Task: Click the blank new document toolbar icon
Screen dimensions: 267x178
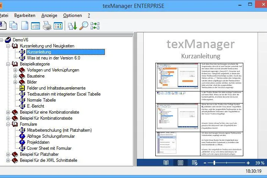Action: pos(25,26)
